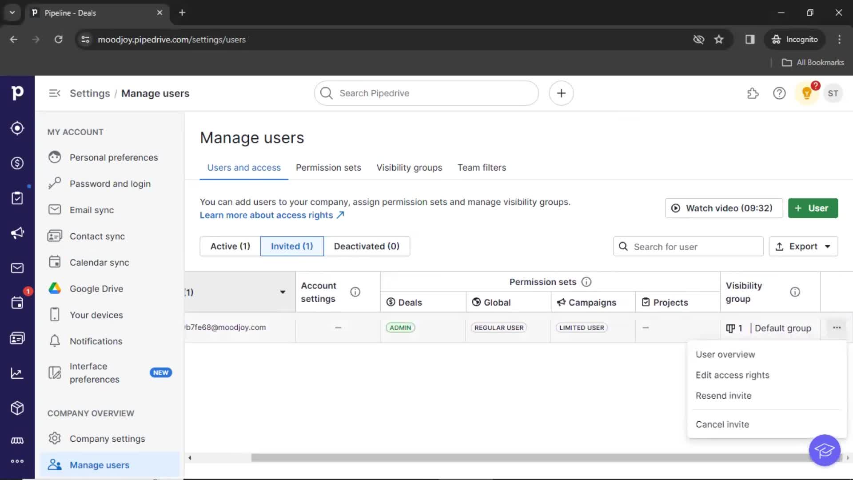Switch to the Invited (1) tab
Image resolution: width=853 pixels, height=480 pixels.
coord(292,246)
